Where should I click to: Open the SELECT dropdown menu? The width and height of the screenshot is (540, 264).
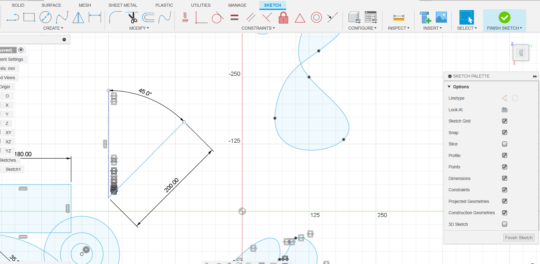tap(467, 28)
